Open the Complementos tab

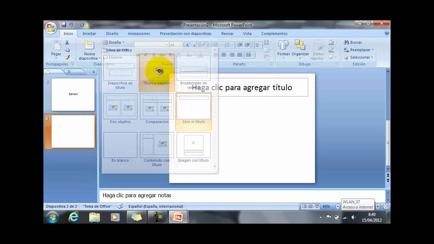pyautogui.click(x=274, y=34)
